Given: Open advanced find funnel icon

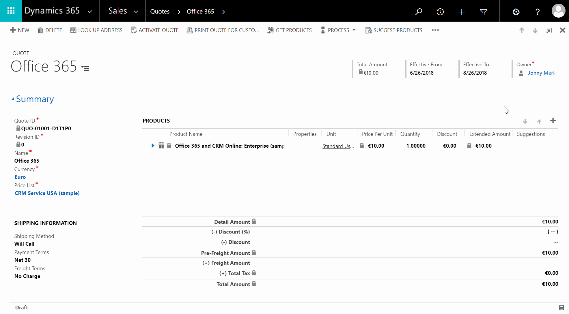Looking at the screenshot, I should pyautogui.click(x=483, y=12).
